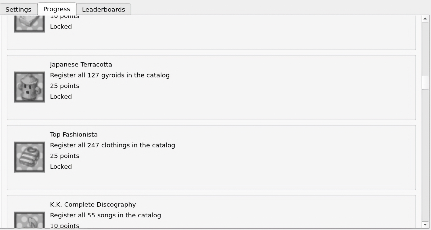This screenshot has height=230, width=431.
Task: Click "Register all 127 gyroids in the catalog"
Action: [110, 75]
